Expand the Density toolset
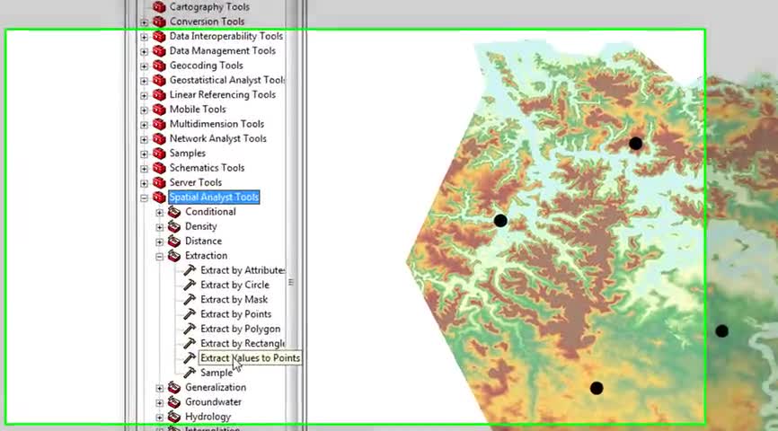778x431 pixels. 159,227
